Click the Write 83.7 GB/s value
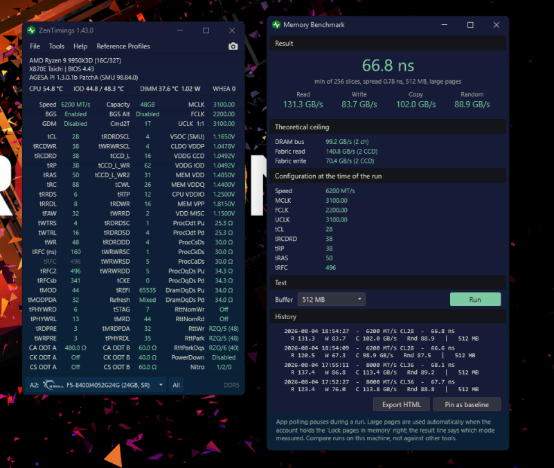This screenshot has height=468, width=554. coord(359,105)
